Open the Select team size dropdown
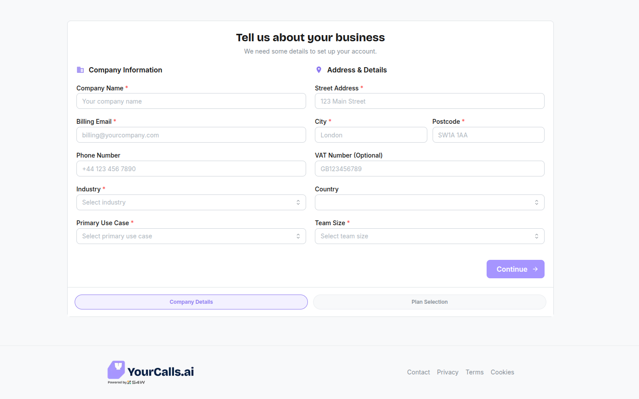Screen dimensions: 639x399 [x=430, y=236]
